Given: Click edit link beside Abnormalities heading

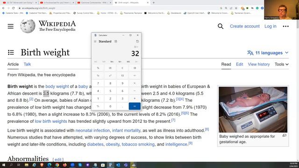Looking at the screenshot, I should click(x=58, y=160).
